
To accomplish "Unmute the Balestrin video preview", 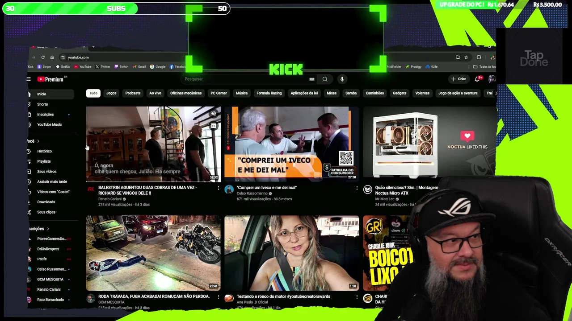I will tap(214, 114).
